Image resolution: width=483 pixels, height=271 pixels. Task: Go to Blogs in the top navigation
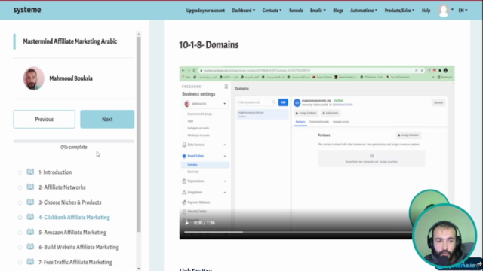[x=338, y=11]
